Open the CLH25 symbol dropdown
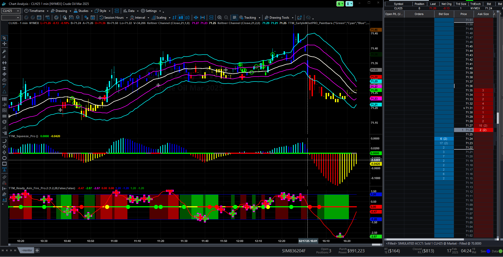 click(x=11, y=11)
